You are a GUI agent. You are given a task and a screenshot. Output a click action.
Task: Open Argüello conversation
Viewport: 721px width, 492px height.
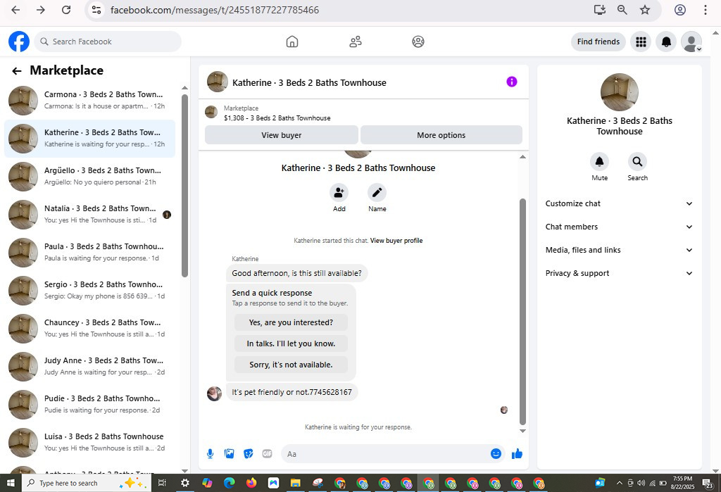pos(89,176)
